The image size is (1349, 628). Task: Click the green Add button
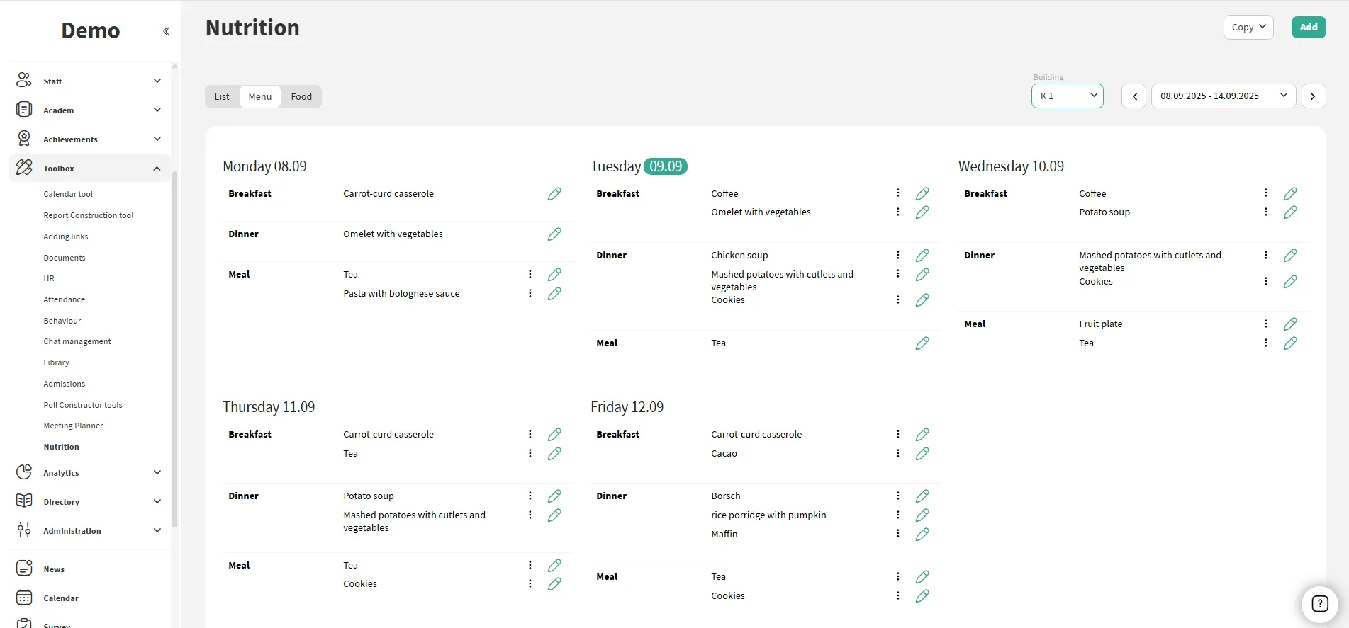click(x=1308, y=28)
